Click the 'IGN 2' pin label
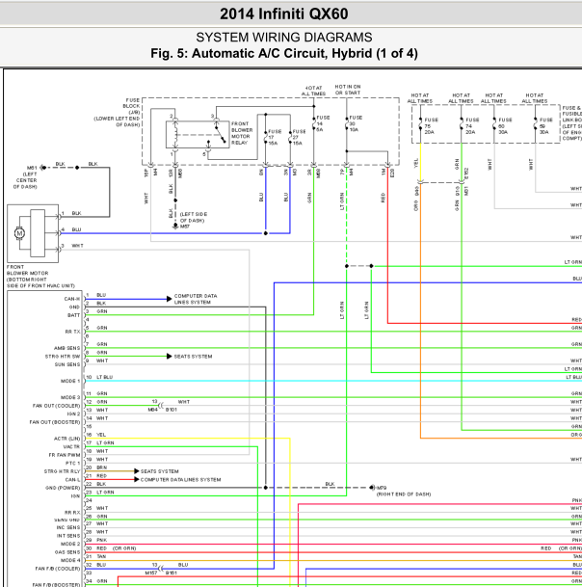Image resolution: width=582 pixels, height=587 pixels. tap(73, 414)
